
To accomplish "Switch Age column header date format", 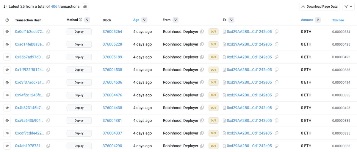I will coord(136,20).
